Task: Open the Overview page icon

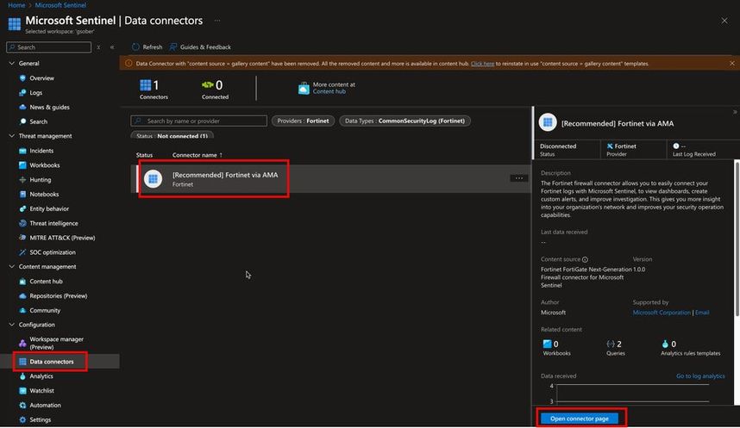Action: coord(22,78)
